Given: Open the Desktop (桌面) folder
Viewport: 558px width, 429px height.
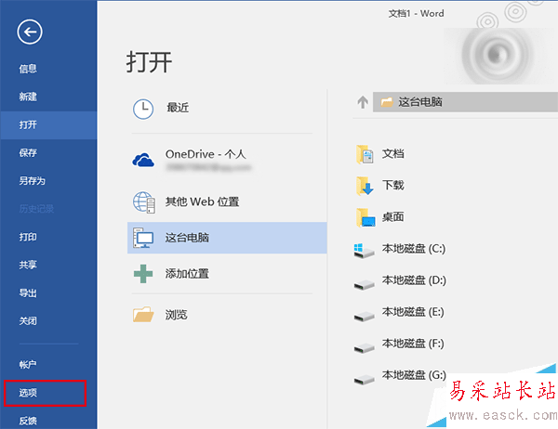Looking at the screenshot, I should [392, 217].
